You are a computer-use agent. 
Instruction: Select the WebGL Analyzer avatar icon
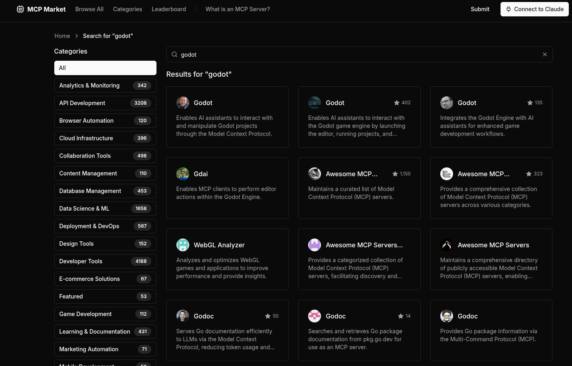click(x=183, y=245)
